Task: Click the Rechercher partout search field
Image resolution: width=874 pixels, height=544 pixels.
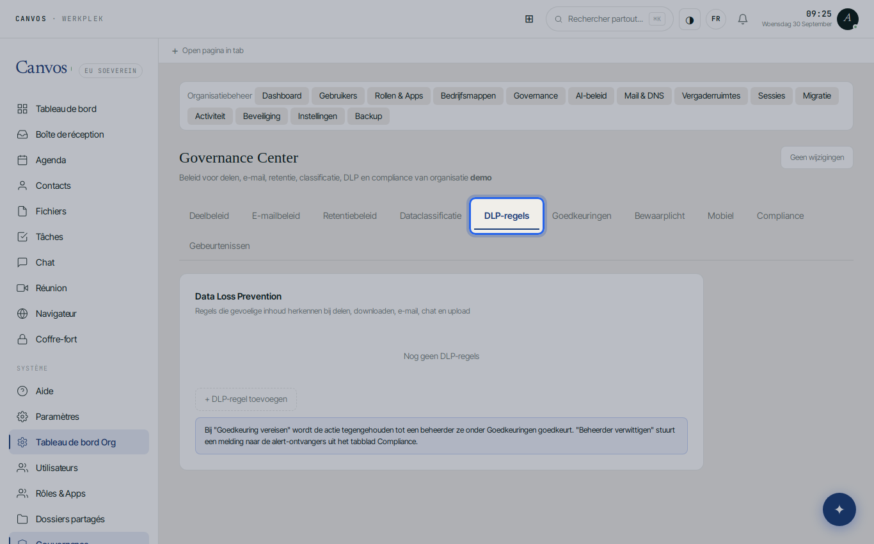Action: [609, 19]
